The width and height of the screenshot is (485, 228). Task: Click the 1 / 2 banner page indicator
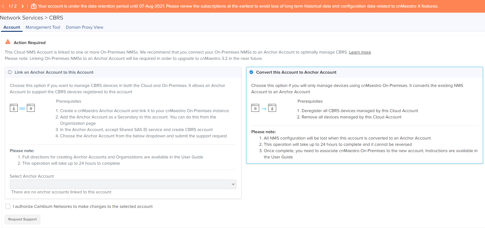[13, 6]
